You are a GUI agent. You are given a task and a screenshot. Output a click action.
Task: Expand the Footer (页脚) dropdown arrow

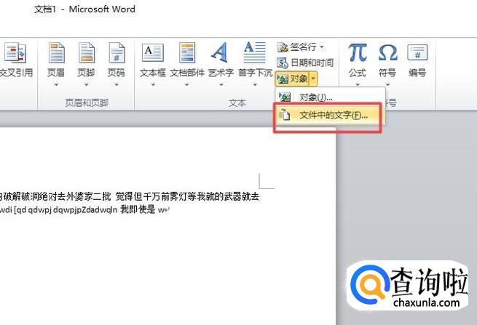click(87, 85)
